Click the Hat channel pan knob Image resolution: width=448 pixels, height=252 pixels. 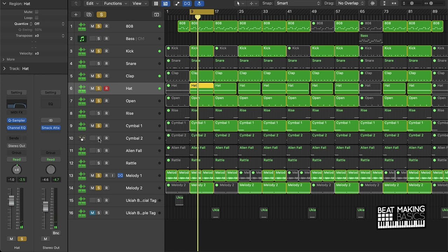tap(16, 170)
